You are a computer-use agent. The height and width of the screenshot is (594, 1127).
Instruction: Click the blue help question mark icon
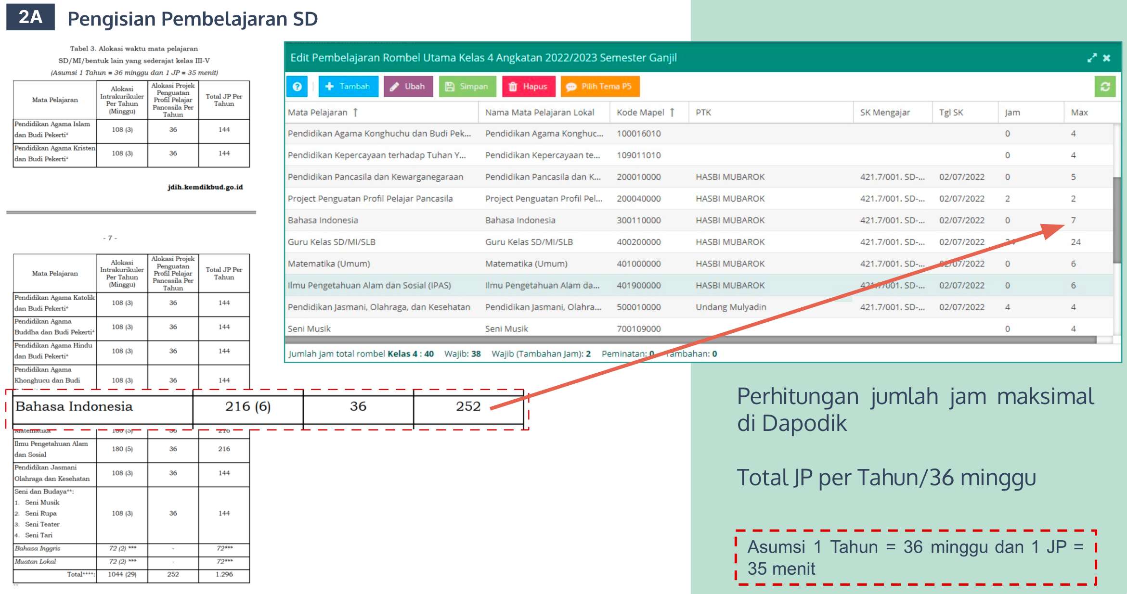pos(297,87)
